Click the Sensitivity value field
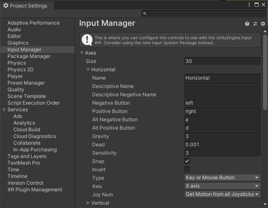Image resolution: width=268 pixels, height=208 pixels. click(223, 153)
